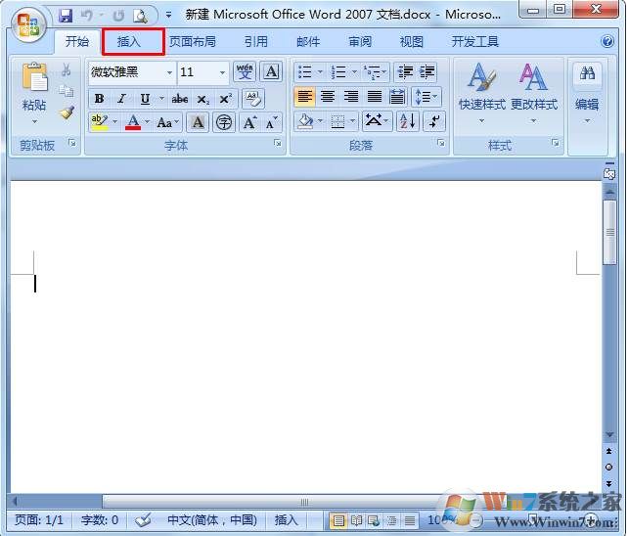Switch to the 视图 tab
The height and width of the screenshot is (536, 629).
click(x=411, y=41)
